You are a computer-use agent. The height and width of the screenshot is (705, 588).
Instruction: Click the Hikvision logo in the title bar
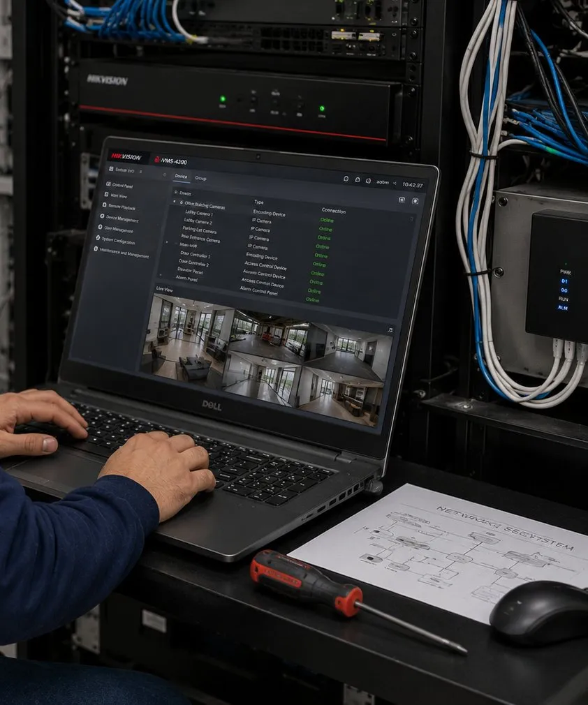tap(126, 156)
